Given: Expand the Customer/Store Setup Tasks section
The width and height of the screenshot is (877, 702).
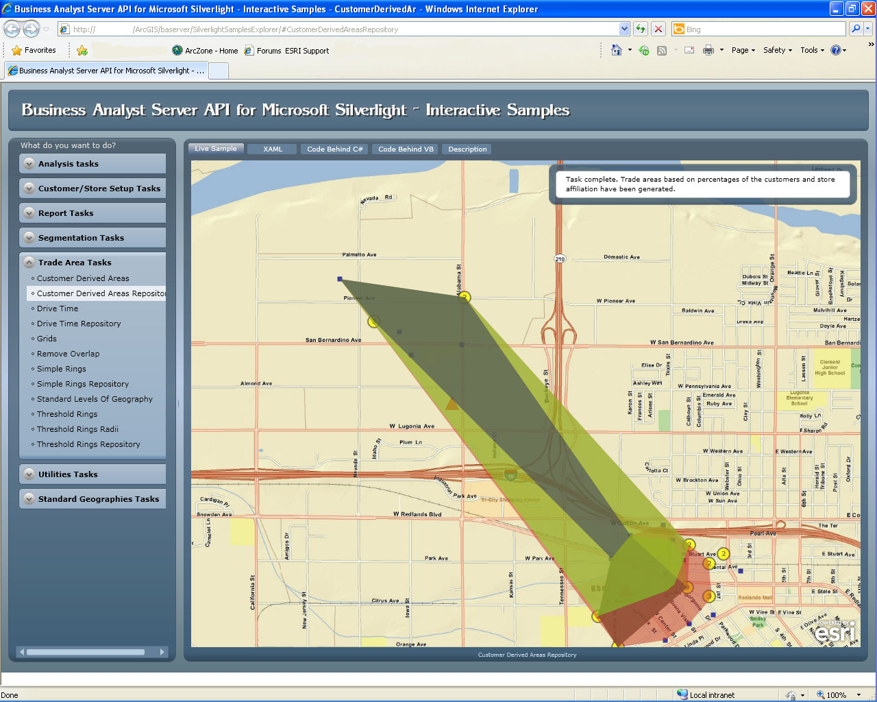Looking at the screenshot, I should point(92,189).
